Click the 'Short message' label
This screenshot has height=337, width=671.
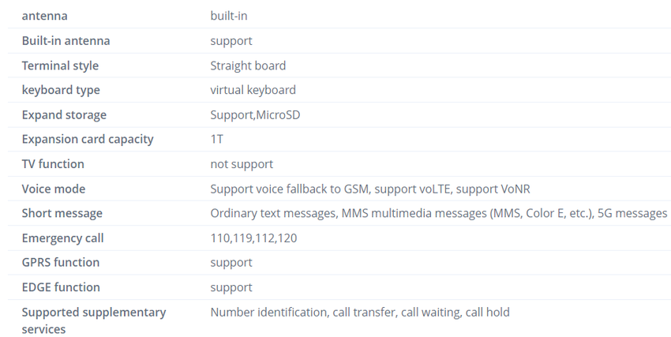62,213
